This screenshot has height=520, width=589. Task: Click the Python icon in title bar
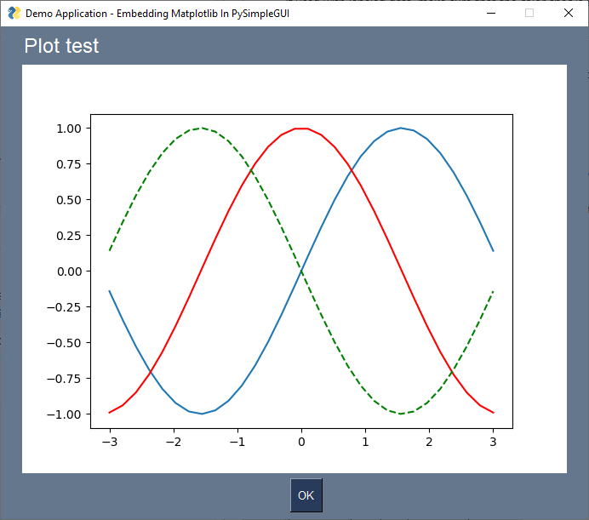[x=14, y=13]
